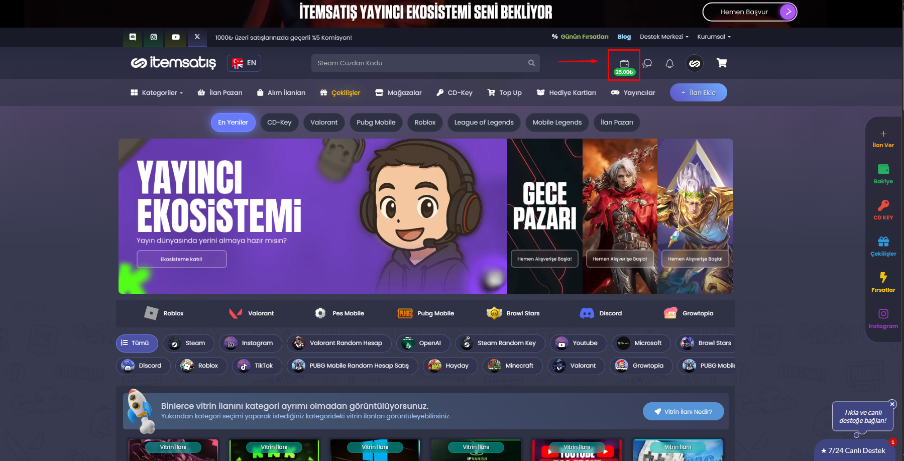Click the Fırsatlar lightning icon in sidebar
Viewport: 904px width, 461px height.
883,278
